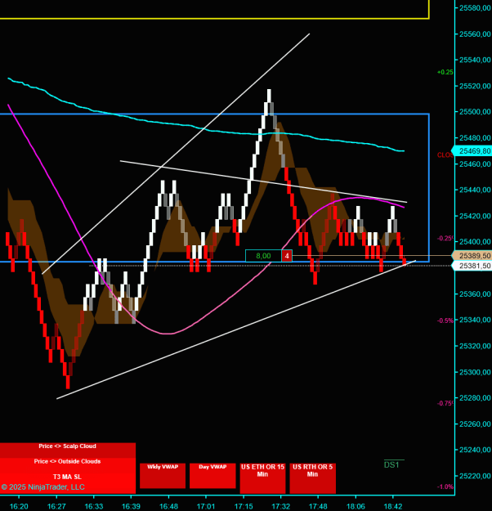This screenshot has width=492, height=511.
Task: Click the -0.75% percent level label
Action: (x=445, y=403)
